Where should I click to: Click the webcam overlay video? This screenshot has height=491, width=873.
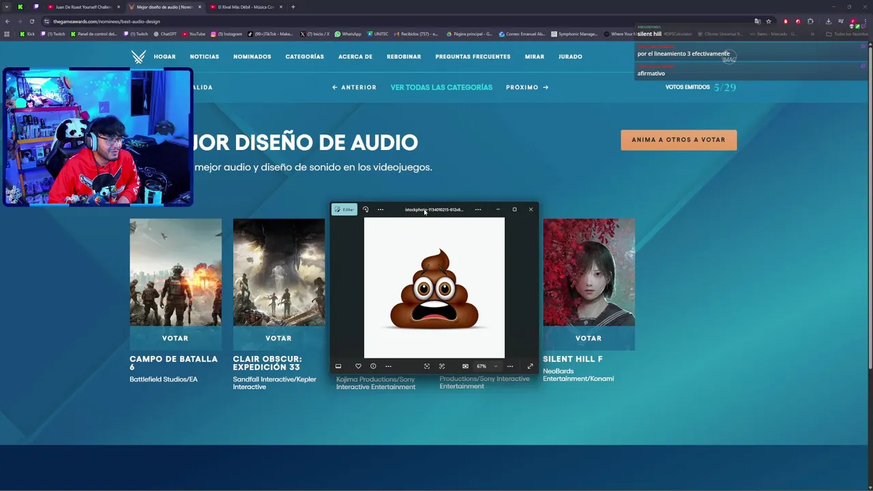pyautogui.click(x=98, y=136)
